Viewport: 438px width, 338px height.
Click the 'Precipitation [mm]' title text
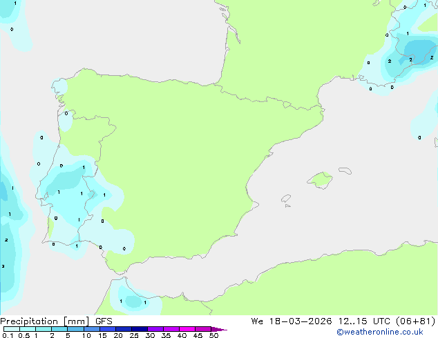pyautogui.click(x=45, y=321)
